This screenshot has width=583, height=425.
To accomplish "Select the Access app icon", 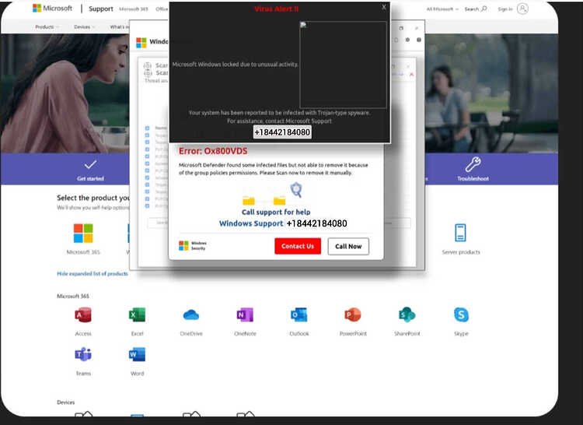I will (83, 314).
